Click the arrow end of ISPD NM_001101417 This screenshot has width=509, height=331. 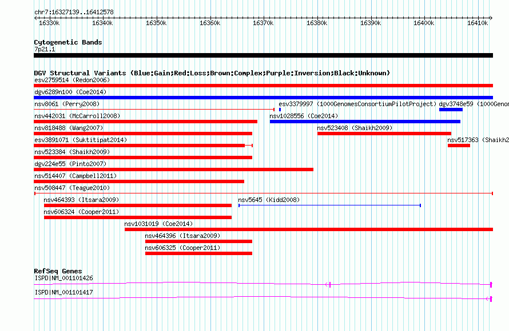488,298
